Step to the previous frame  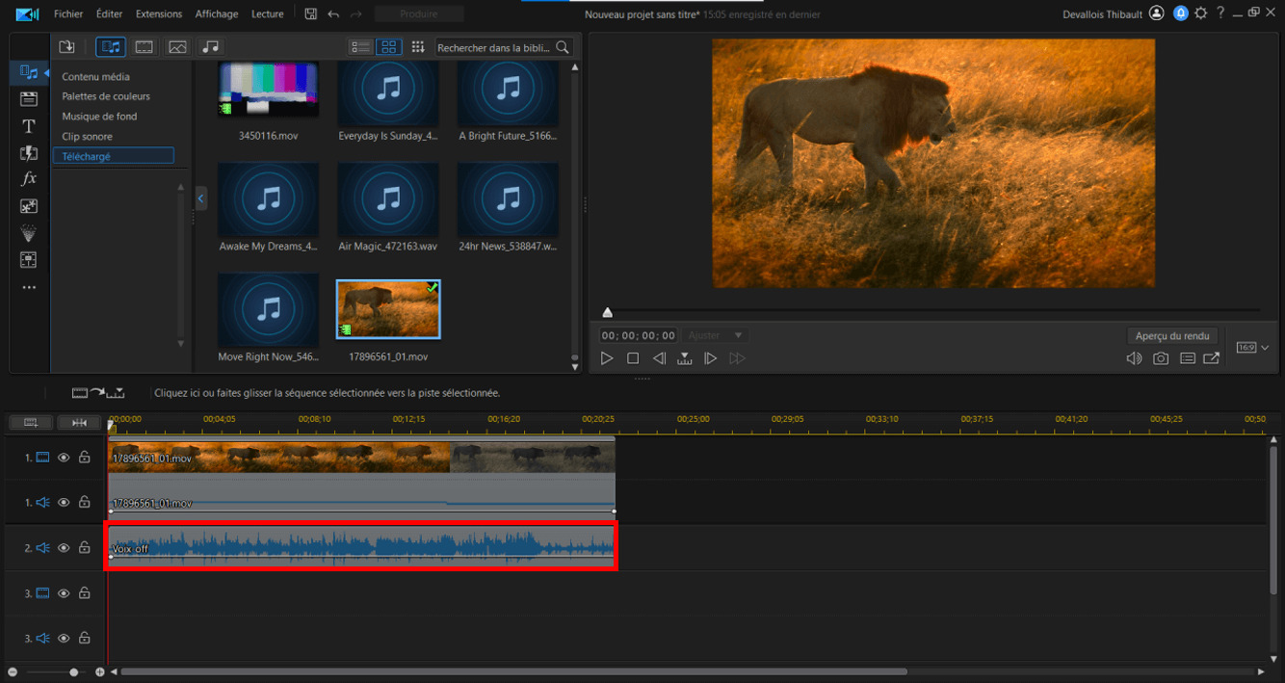pyautogui.click(x=659, y=358)
